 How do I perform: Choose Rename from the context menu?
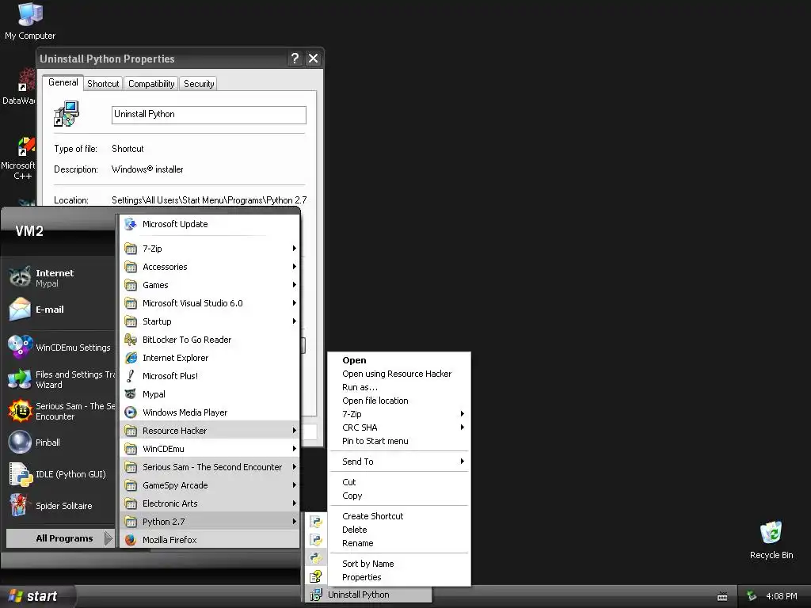coord(399,543)
